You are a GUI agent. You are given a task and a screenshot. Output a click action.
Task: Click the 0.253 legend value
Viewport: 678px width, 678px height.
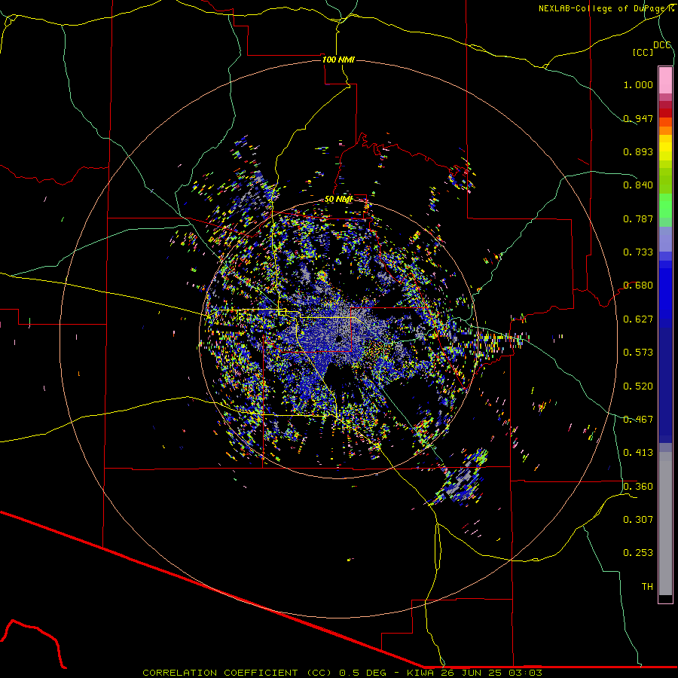[x=638, y=553]
